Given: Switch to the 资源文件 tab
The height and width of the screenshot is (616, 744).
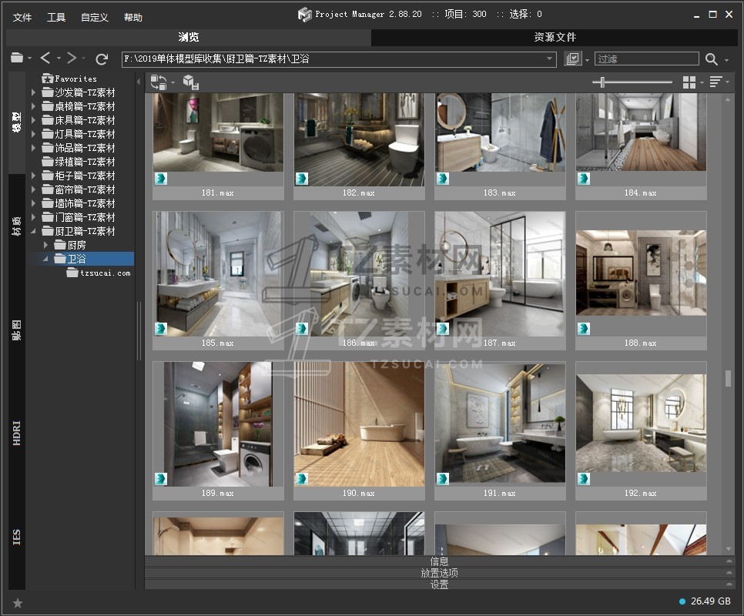Looking at the screenshot, I should (x=555, y=37).
